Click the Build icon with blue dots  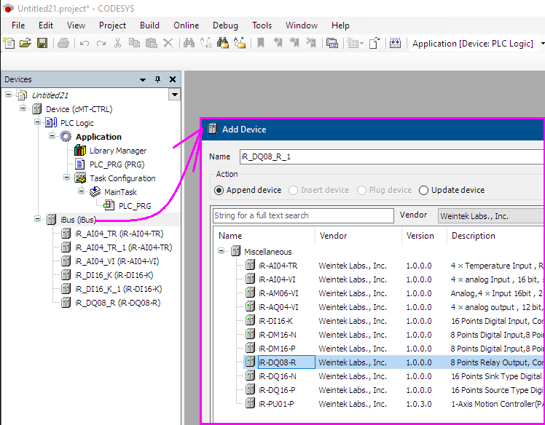pos(395,43)
